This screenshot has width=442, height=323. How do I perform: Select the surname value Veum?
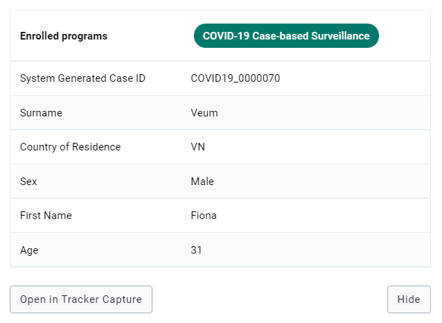[x=204, y=113]
